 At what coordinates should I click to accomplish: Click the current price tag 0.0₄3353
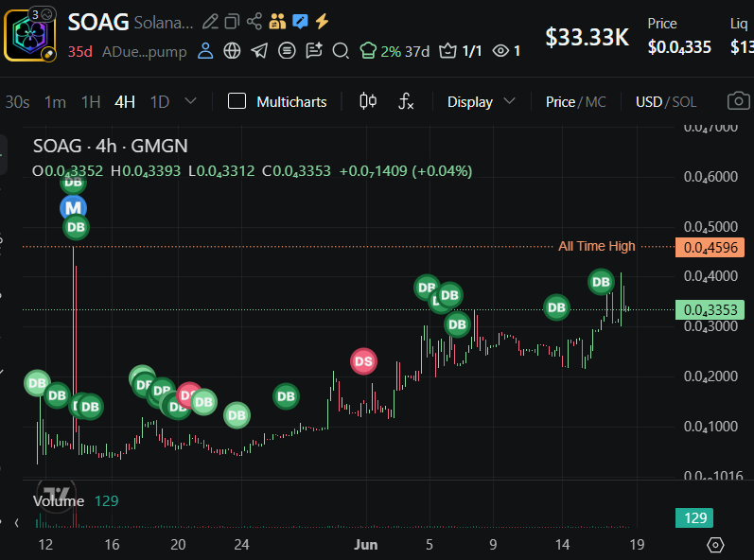coord(710,309)
